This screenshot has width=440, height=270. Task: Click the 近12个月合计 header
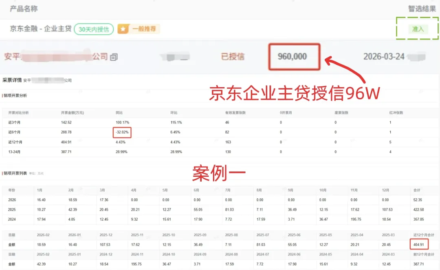click(x=424, y=235)
